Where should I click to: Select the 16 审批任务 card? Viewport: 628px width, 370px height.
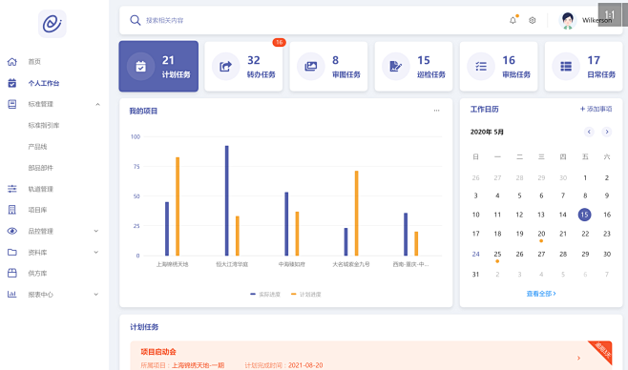(498, 67)
